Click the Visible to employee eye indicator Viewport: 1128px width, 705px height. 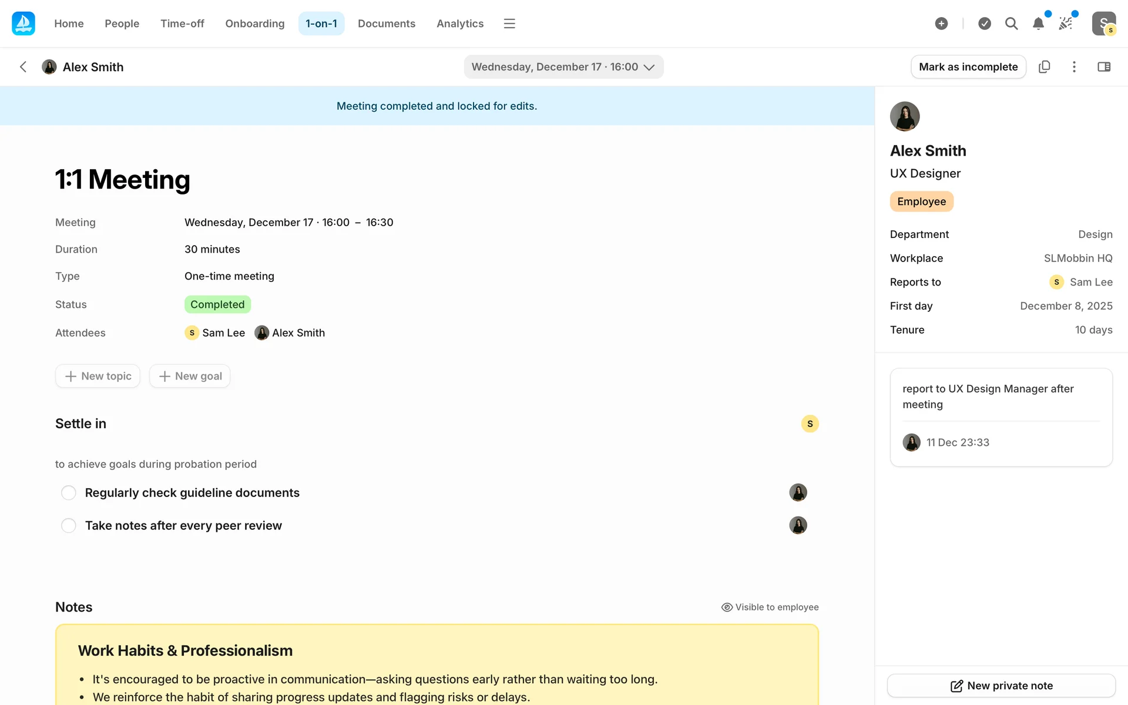[770, 607]
